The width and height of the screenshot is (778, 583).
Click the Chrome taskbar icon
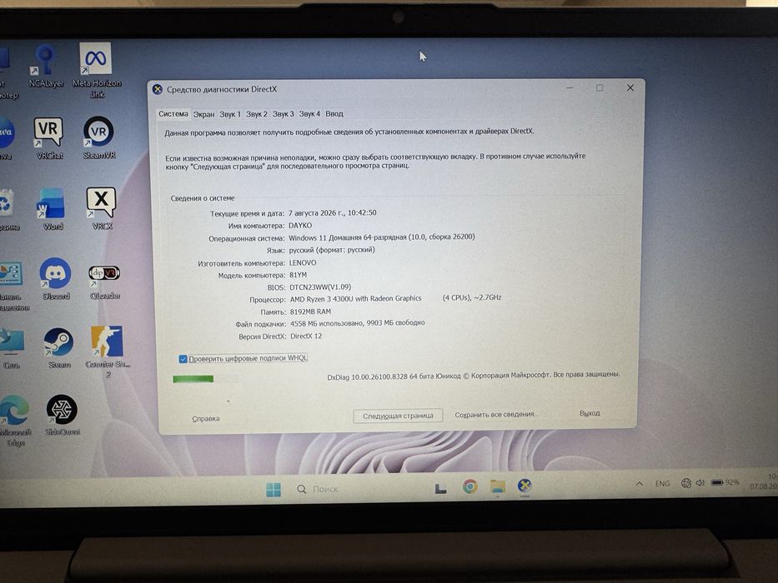tap(469, 486)
